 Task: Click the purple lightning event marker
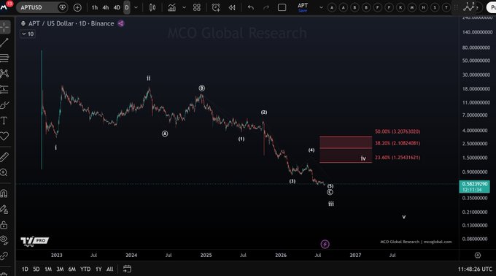click(x=325, y=244)
